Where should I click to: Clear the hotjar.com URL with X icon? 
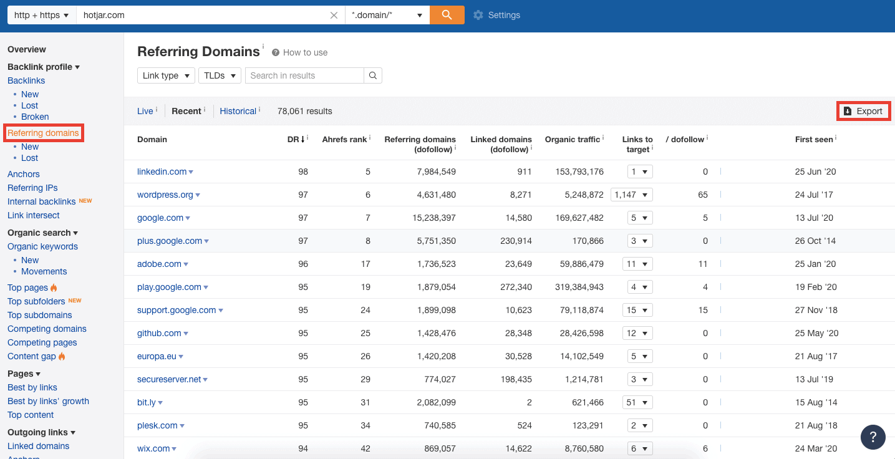(x=334, y=15)
